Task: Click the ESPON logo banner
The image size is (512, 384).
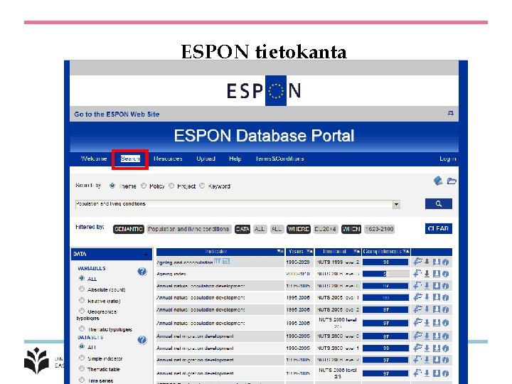Action: pos(264,90)
